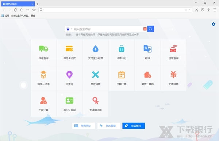The height and width of the screenshot is (141, 219).
Task: Open the 生理期计算 period calculator tile
Action: coord(96,104)
